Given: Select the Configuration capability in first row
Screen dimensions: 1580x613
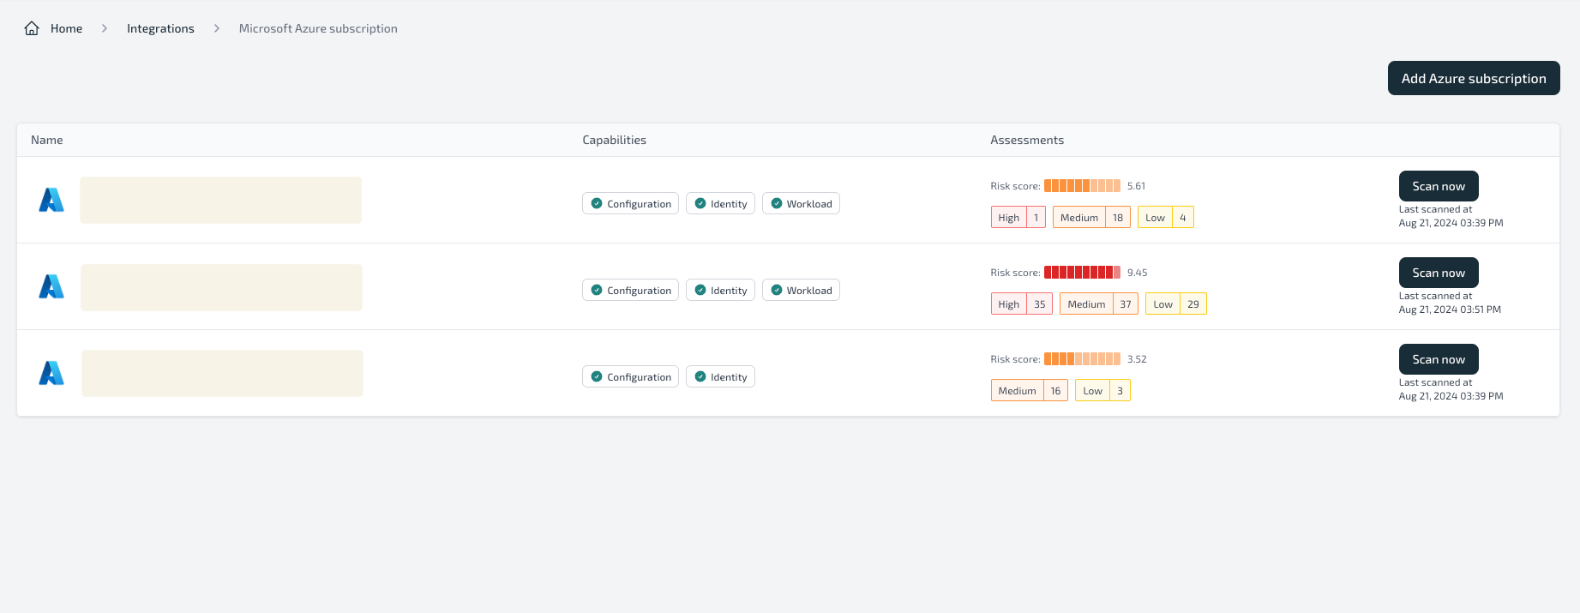Looking at the screenshot, I should [630, 203].
